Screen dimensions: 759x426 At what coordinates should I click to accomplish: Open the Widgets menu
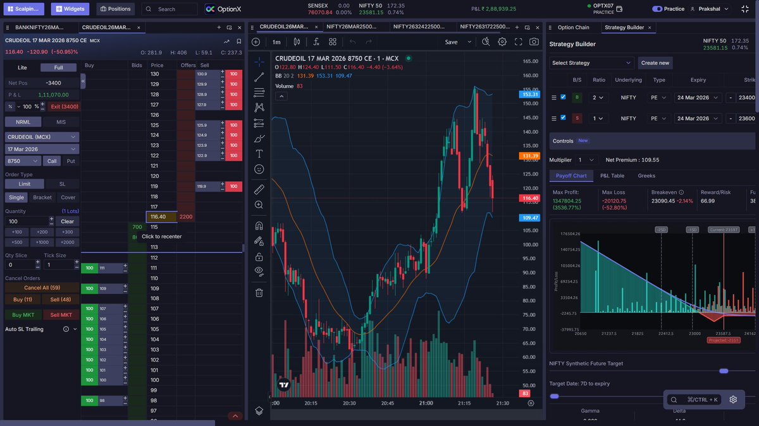70,9
